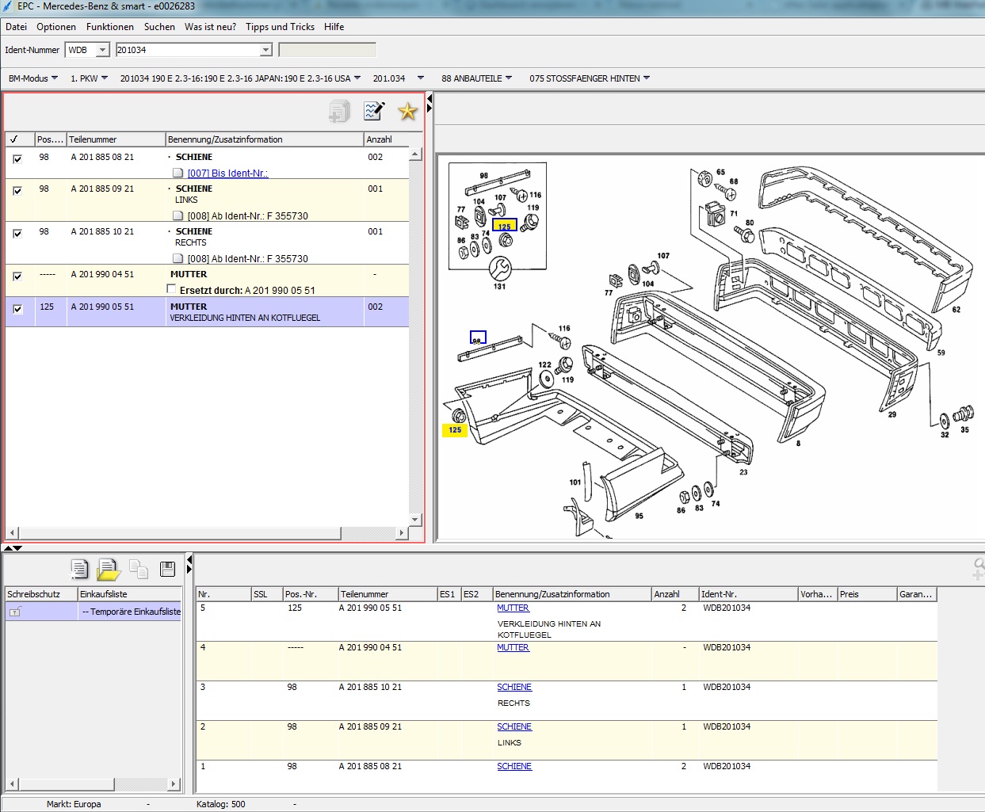The width and height of the screenshot is (985, 812).
Task: Open the 201.034 dropdown
Action: pyautogui.click(x=399, y=78)
